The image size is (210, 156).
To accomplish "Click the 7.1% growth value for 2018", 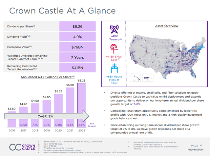I will [x=35, y=125].
